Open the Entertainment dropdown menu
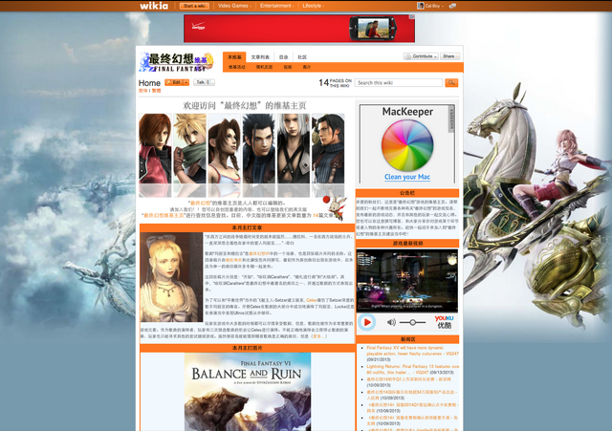The width and height of the screenshot is (612, 431). pos(276,6)
